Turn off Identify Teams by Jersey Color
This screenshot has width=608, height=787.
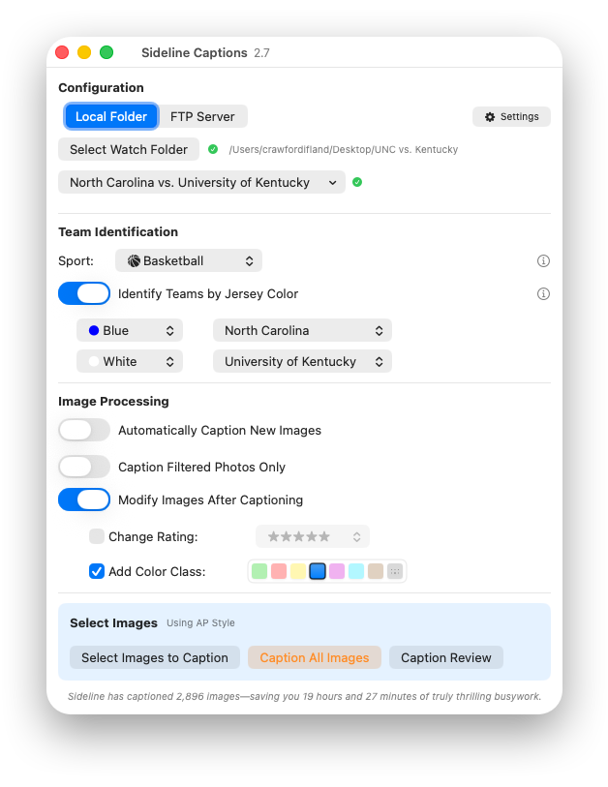click(x=84, y=293)
